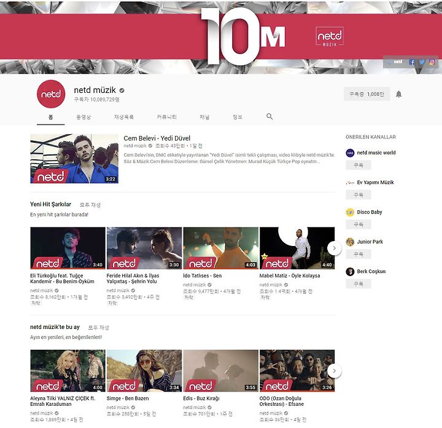
Task: Switch to the 동영상 (Videos) tab
Action: [x=83, y=117]
